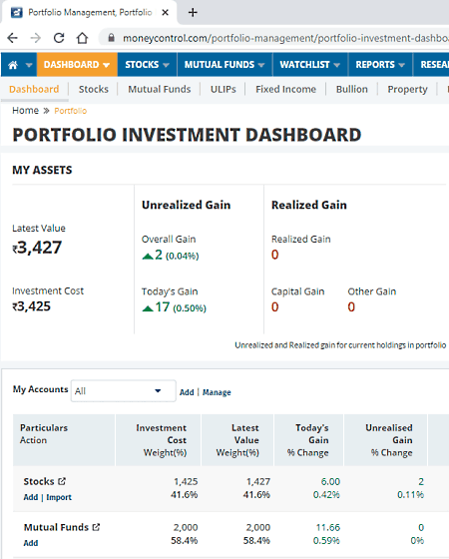Image resolution: width=449 pixels, height=559 pixels.
Task: Open the My Accounts 'All' dropdown
Action: coord(124,391)
